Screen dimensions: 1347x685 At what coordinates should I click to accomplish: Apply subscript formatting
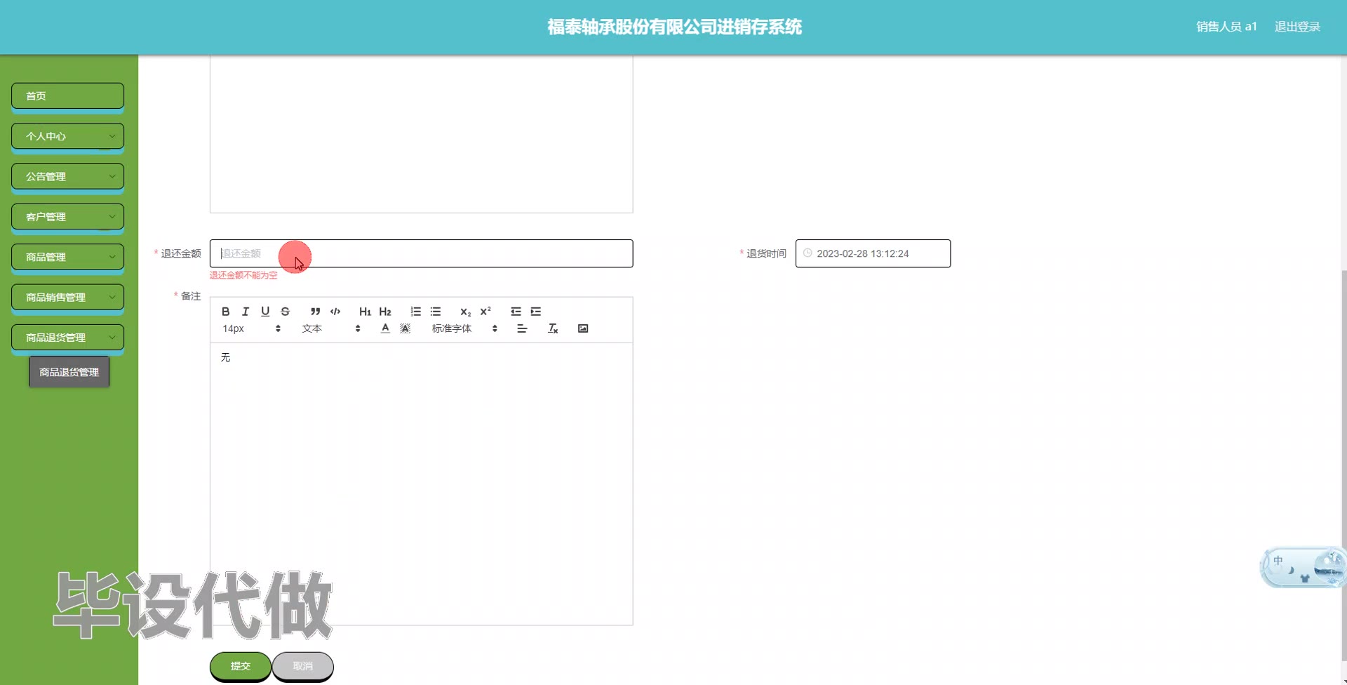[x=466, y=312]
